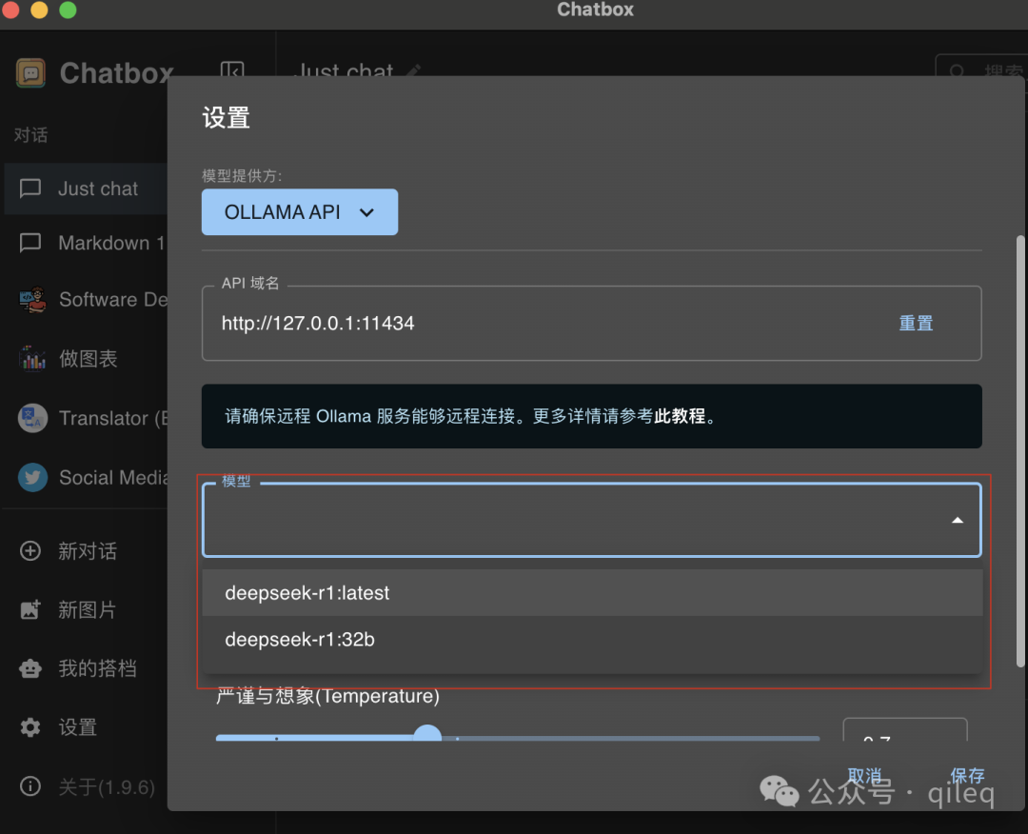Open the 做图表 conversation
The width and height of the screenshot is (1028, 834).
(x=87, y=359)
